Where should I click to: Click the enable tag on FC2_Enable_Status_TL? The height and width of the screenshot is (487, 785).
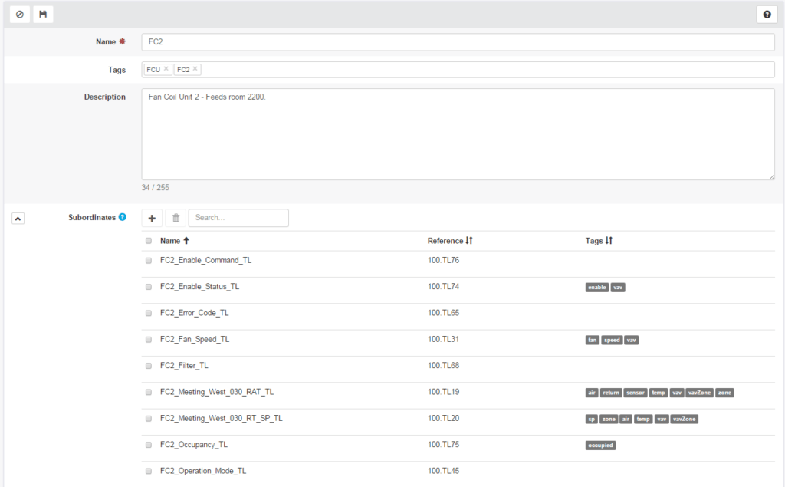[596, 287]
